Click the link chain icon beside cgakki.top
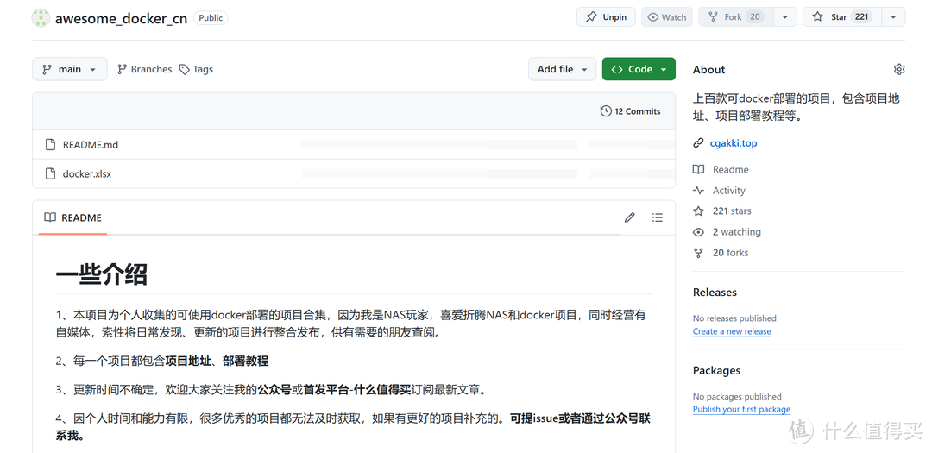The width and height of the screenshot is (932, 453). (698, 142)
